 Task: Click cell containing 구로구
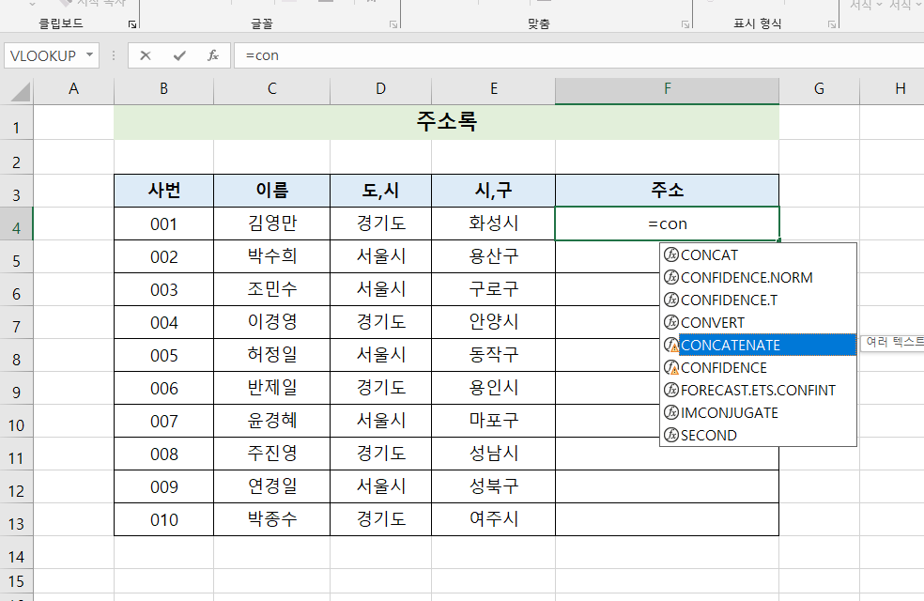click(494, 289)
